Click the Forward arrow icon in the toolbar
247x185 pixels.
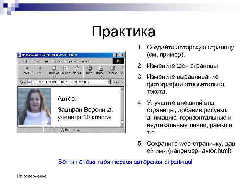(x=40, y=68)
